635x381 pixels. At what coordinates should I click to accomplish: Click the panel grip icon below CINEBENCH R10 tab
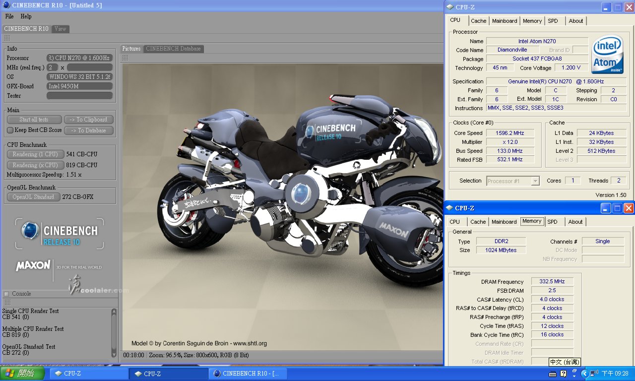[7, 38]
